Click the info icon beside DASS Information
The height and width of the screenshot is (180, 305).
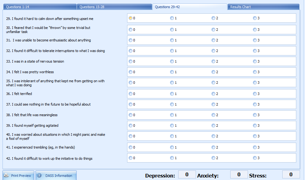tap(39, 175)
